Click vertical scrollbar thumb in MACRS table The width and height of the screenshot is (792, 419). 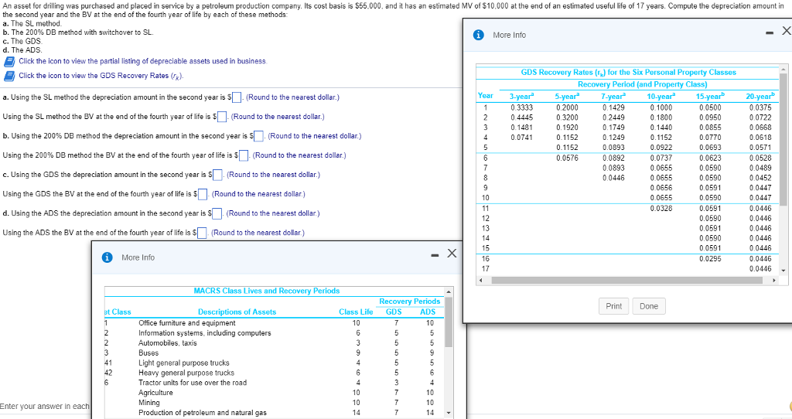coord(448,322)
